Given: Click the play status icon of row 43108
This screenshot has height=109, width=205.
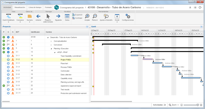Looking at the screenshot, I should (x=8, y=37).
